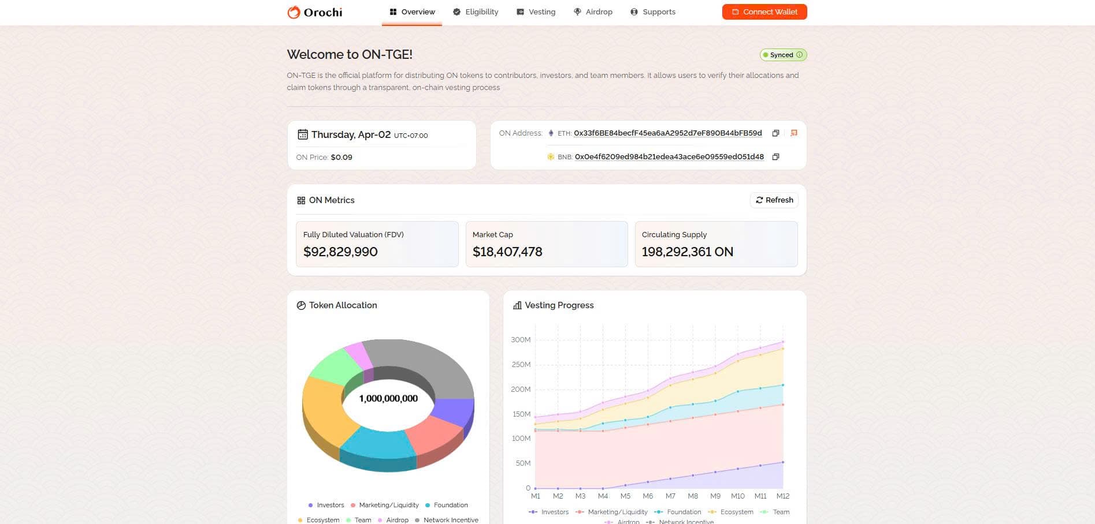Copy the ETH contract address
The image size is (1095, 524).
coord(775,133)
